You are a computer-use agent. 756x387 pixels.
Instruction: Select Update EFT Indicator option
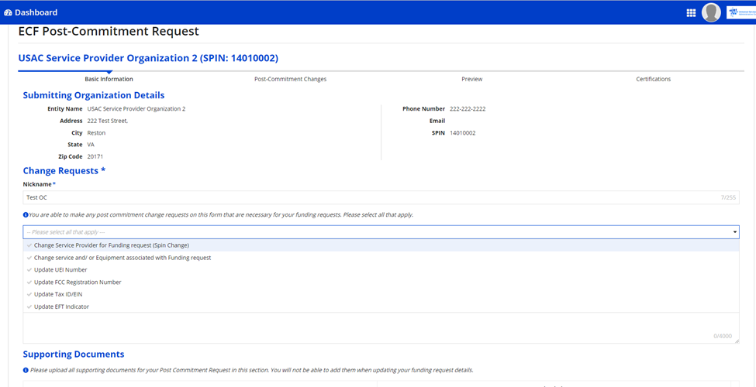(x=381, y=307)
